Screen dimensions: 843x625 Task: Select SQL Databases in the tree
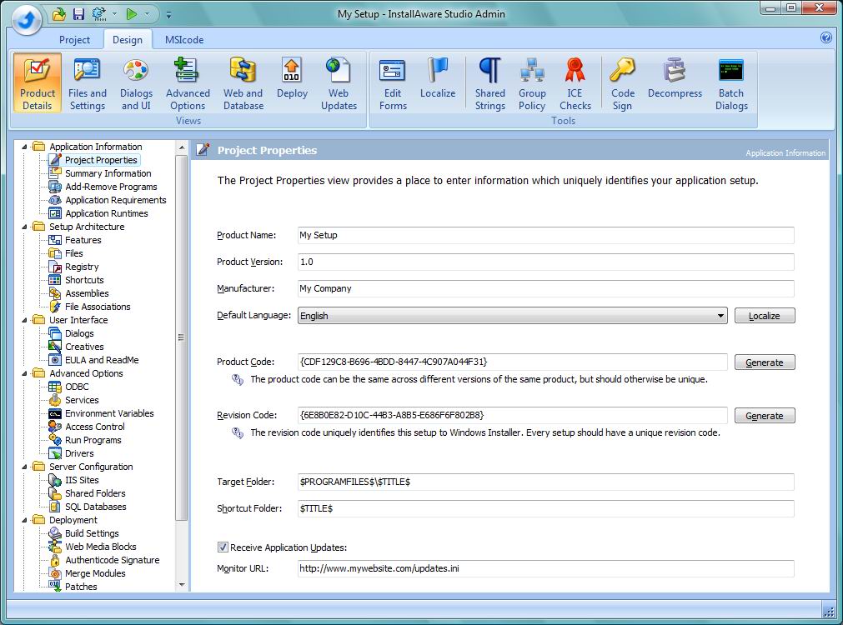[x=96, y=507]
